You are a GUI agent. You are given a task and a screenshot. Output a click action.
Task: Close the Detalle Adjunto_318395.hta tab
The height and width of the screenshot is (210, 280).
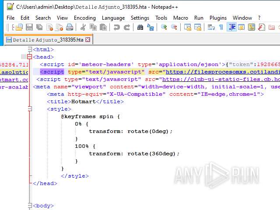(87, 40)
